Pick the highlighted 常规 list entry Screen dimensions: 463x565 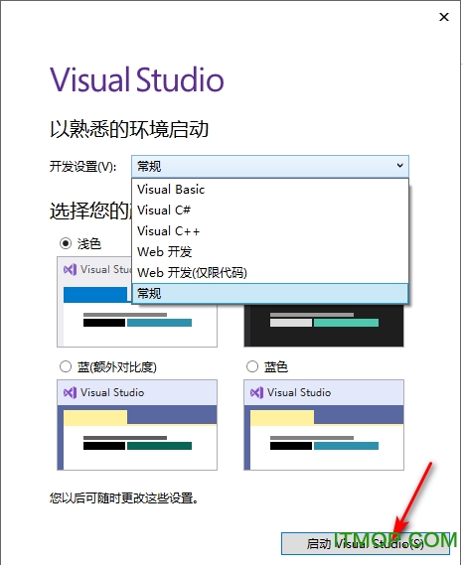point(270,293)
